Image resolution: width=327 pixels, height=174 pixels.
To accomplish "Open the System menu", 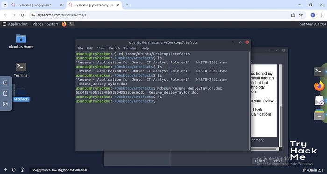I will (x=52, y=24).
